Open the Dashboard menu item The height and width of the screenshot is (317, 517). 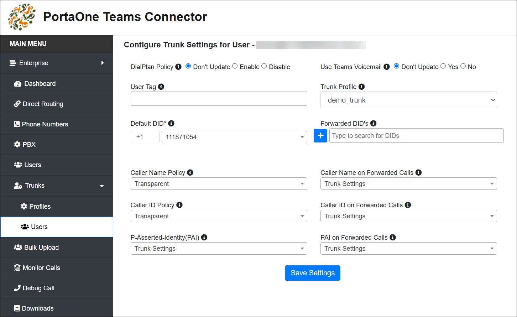(x=57, y=84)
